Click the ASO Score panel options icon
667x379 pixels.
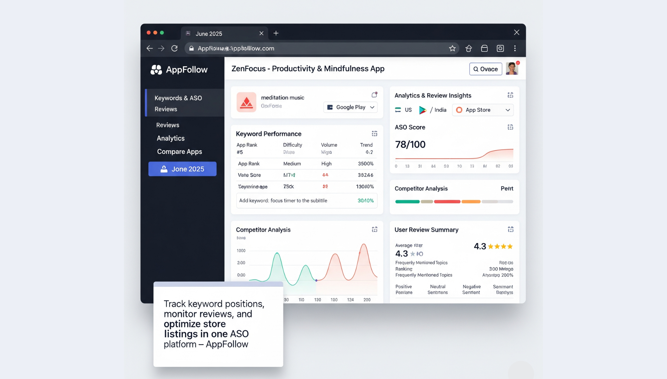(510, 127)
